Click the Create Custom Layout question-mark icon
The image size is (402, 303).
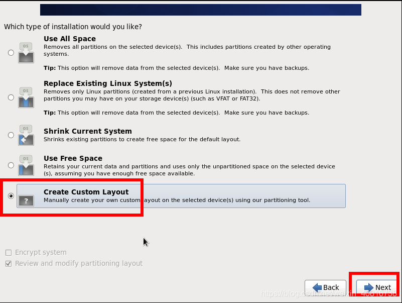coord(26,200)
